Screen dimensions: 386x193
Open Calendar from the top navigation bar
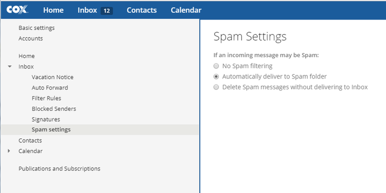click(x=186, y=10)
